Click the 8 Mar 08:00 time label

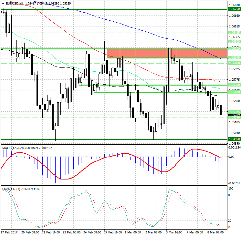point(215,232)
